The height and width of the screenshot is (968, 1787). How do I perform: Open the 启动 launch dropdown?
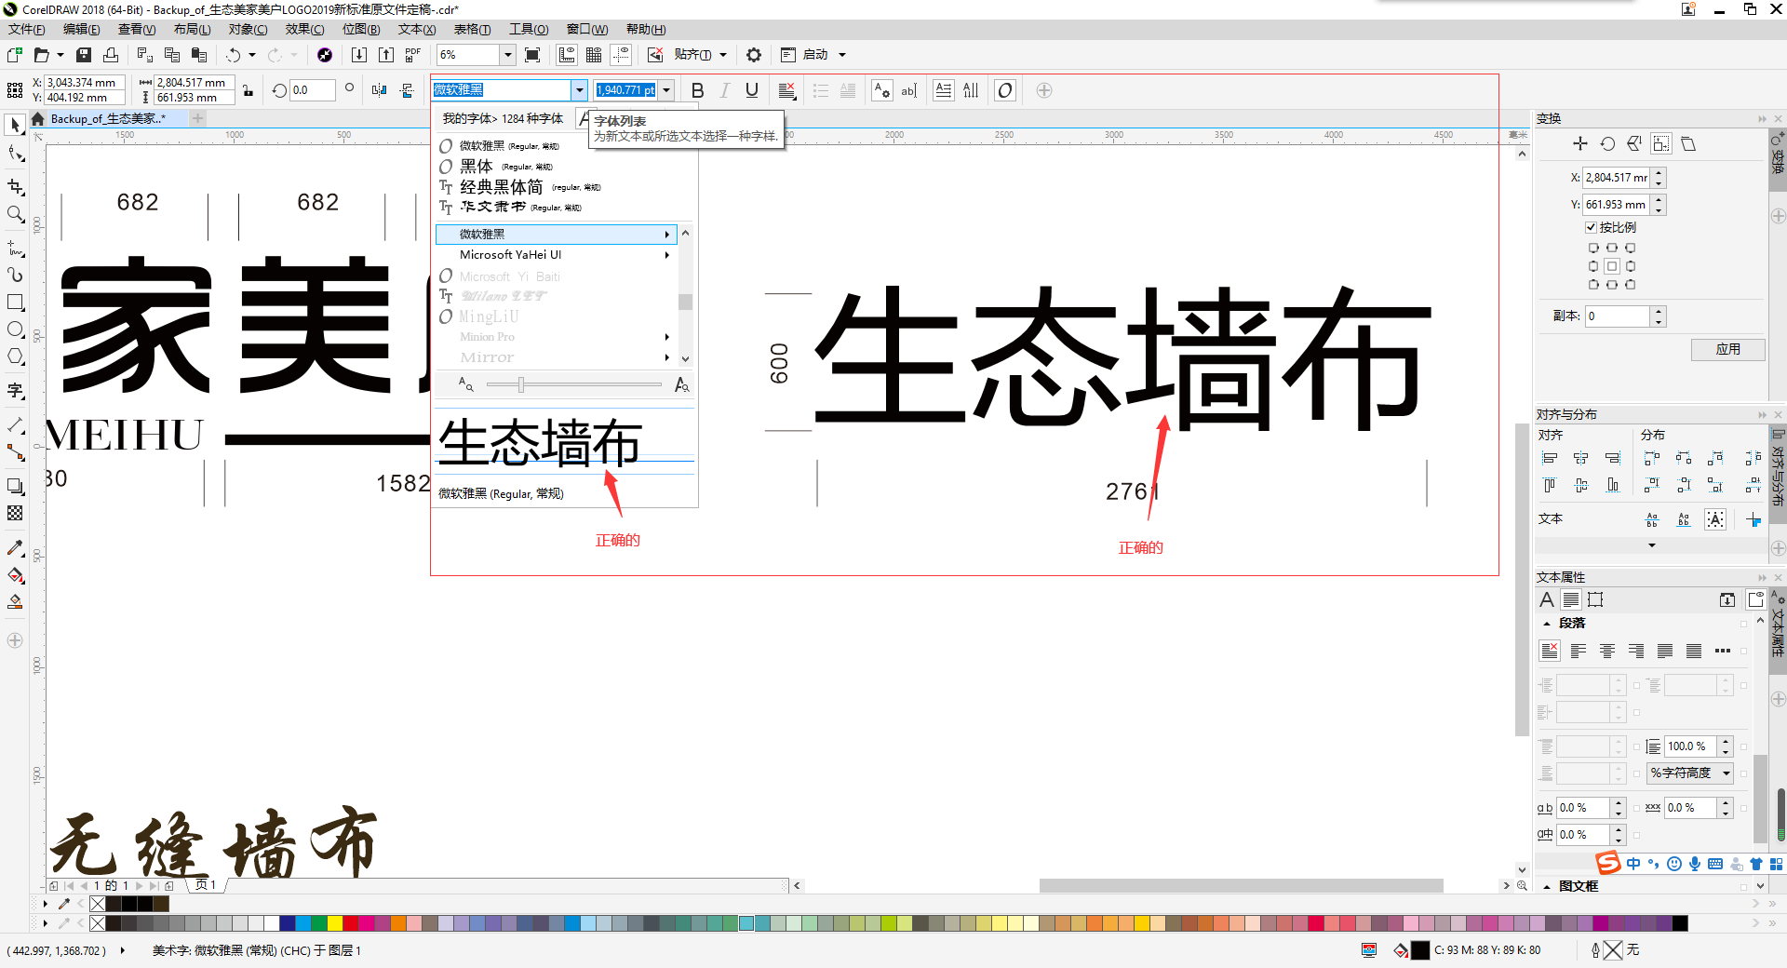point(842,55)
